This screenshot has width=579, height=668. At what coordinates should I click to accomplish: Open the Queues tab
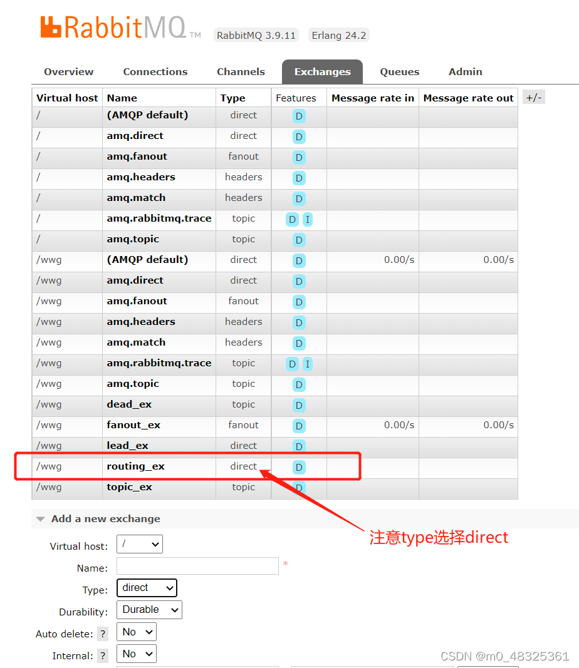point(400,71)
